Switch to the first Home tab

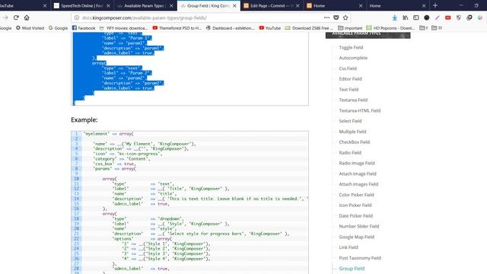click(x=335, y=5)
